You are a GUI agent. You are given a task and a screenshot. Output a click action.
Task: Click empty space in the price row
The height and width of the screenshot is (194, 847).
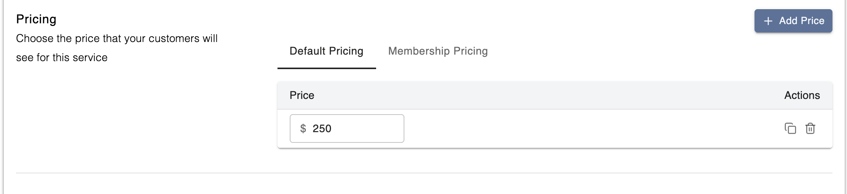573,129
